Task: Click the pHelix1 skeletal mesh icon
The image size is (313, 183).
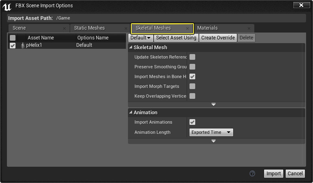Action: point(22,46)
